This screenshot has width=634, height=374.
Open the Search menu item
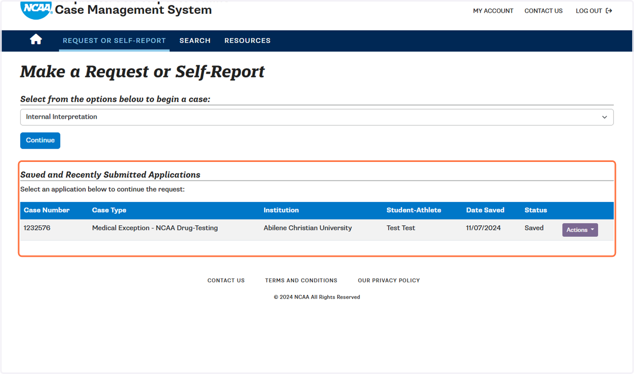(195, 41)
